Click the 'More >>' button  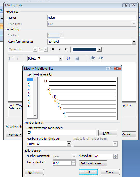point(34,172)
